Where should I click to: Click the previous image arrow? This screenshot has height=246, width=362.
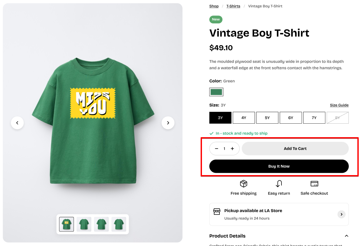coord(17,123)
